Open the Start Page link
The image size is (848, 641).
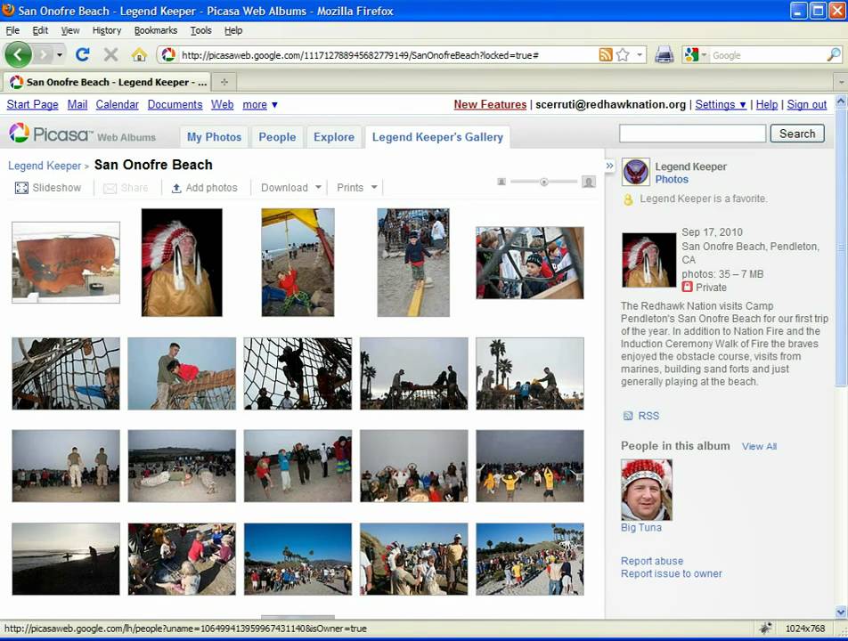point(32,104)
